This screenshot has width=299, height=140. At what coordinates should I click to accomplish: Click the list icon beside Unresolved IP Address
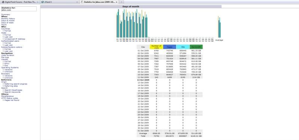pos(3,39)
